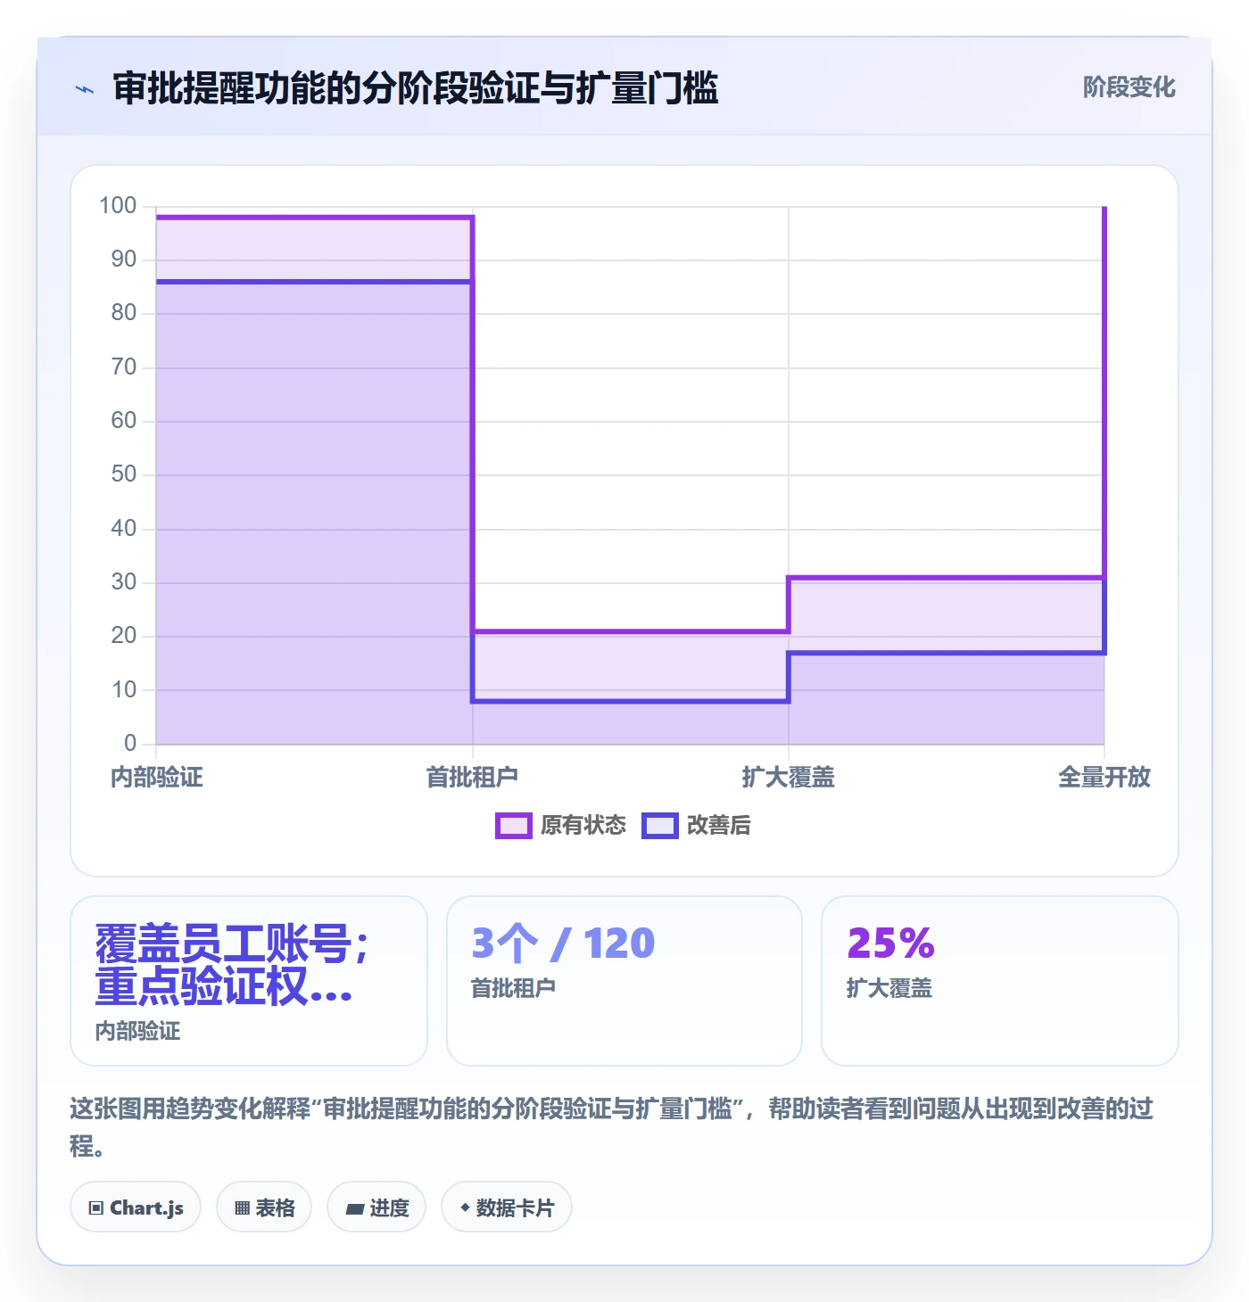The image size is (1249, 1302).
Task: Click the chart title 审批提醒功能的分阶段验证与扩量门槛
Action: coord(416,88)
